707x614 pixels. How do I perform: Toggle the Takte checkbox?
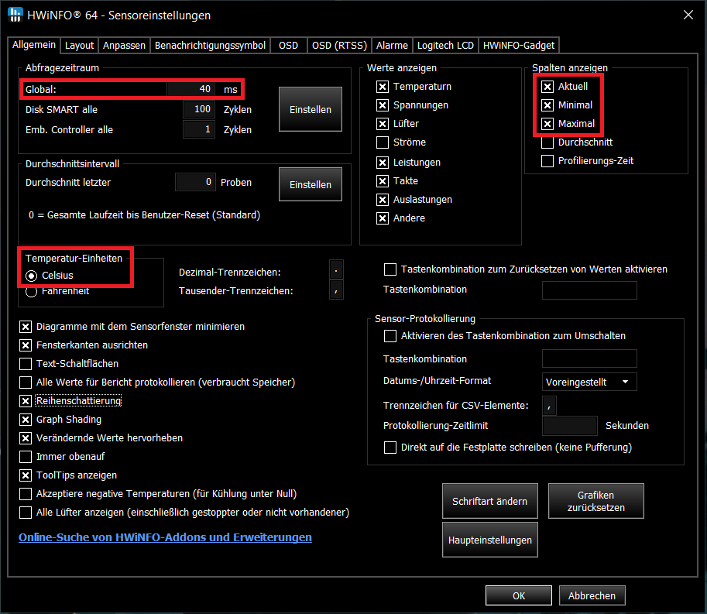(383, 180)
